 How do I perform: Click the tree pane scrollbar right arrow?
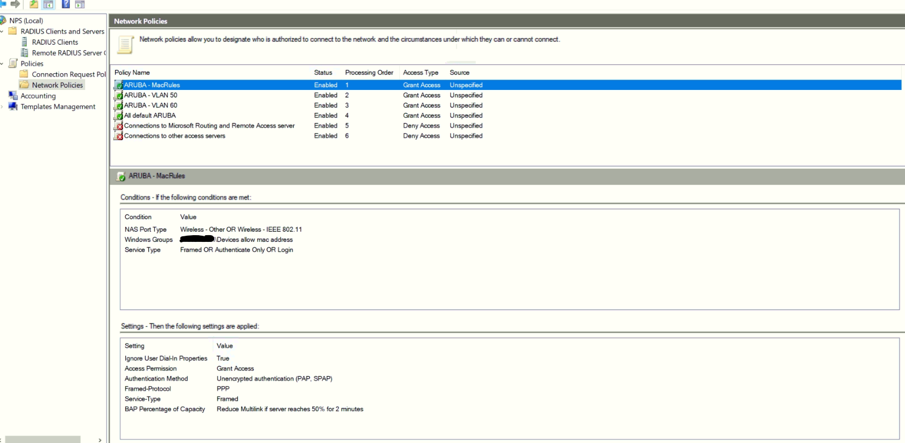[100, 440]
